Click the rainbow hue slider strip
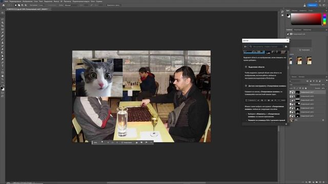 [x=324, y=19]
